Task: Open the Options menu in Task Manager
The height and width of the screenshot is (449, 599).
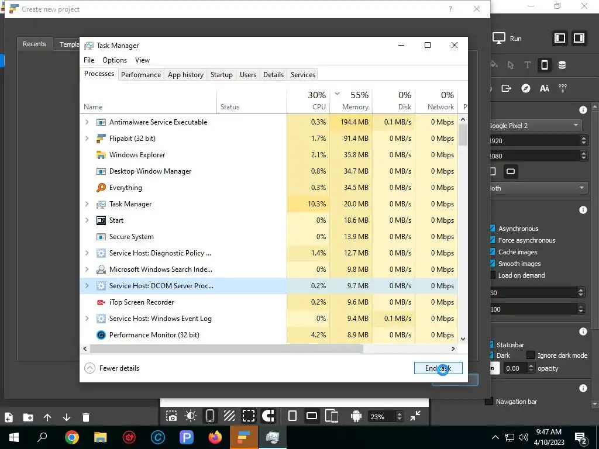Action: [115, 60]
